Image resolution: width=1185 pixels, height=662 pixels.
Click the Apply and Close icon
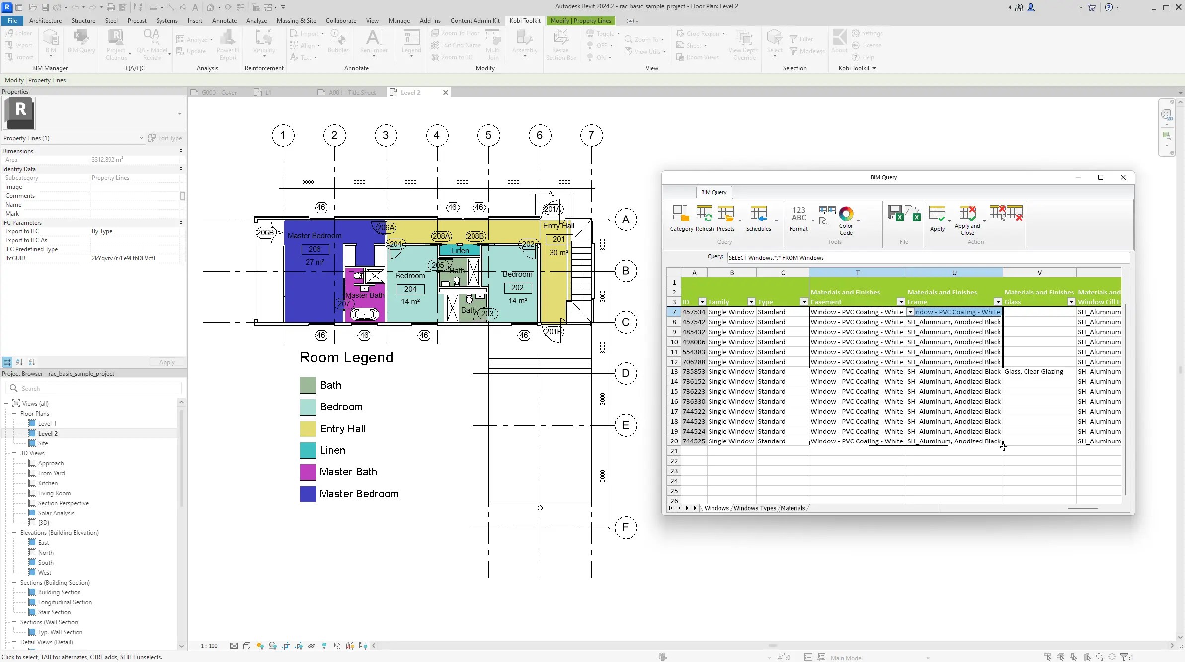click(967, 214)
